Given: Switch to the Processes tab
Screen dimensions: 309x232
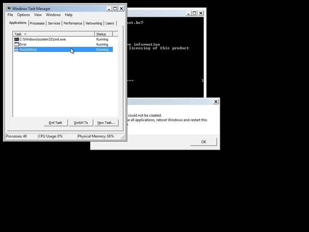Looking at the screenshot, I should pyautogui.click(x=37, y=23).
